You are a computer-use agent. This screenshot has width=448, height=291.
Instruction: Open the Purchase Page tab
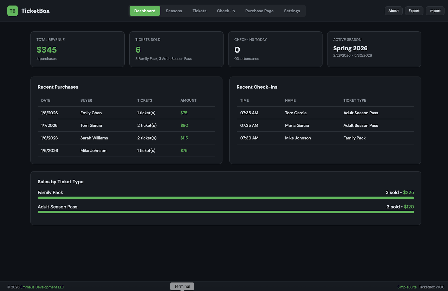(259, 11)
